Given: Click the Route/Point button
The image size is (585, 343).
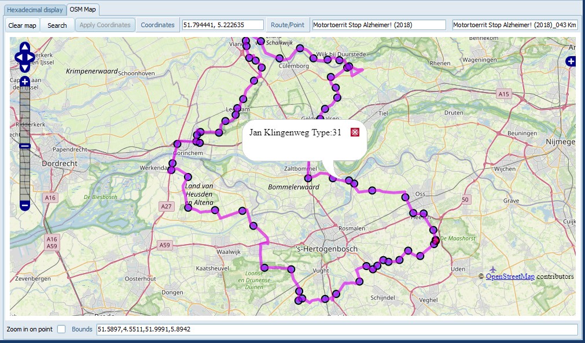Looking at the screenshot, I should tap(288, 25).
